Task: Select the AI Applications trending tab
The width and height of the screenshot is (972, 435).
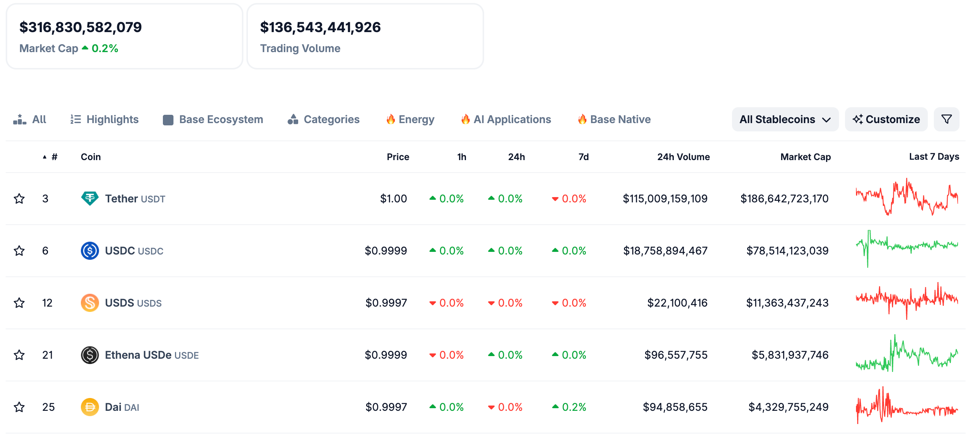Action: pyautogui.click(x=506, y=119)
